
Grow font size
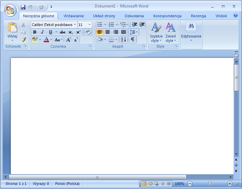pyautogui.click(x=68, y=40)
